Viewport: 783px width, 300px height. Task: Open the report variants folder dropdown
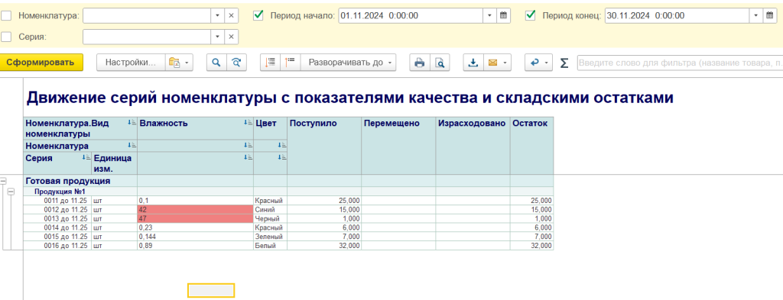179,63
